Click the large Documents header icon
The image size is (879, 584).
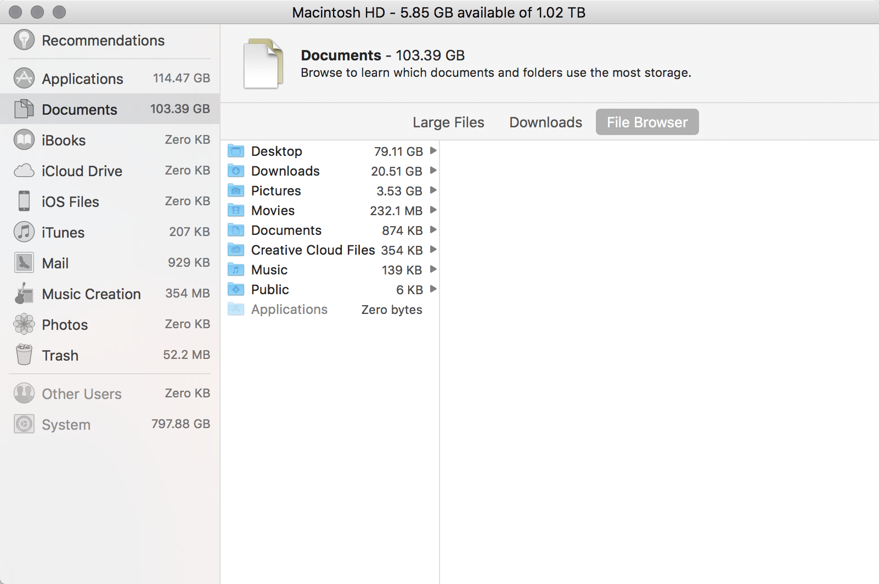tap(263, 64)
